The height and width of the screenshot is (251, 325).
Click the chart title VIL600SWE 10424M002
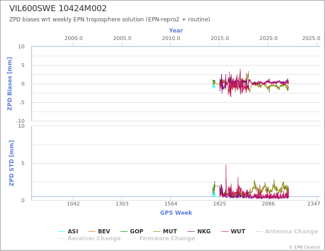pyautogui.click(x=58, y=8)
